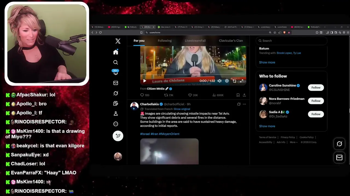
Task: Click Show more under trends
Action: 267,62
